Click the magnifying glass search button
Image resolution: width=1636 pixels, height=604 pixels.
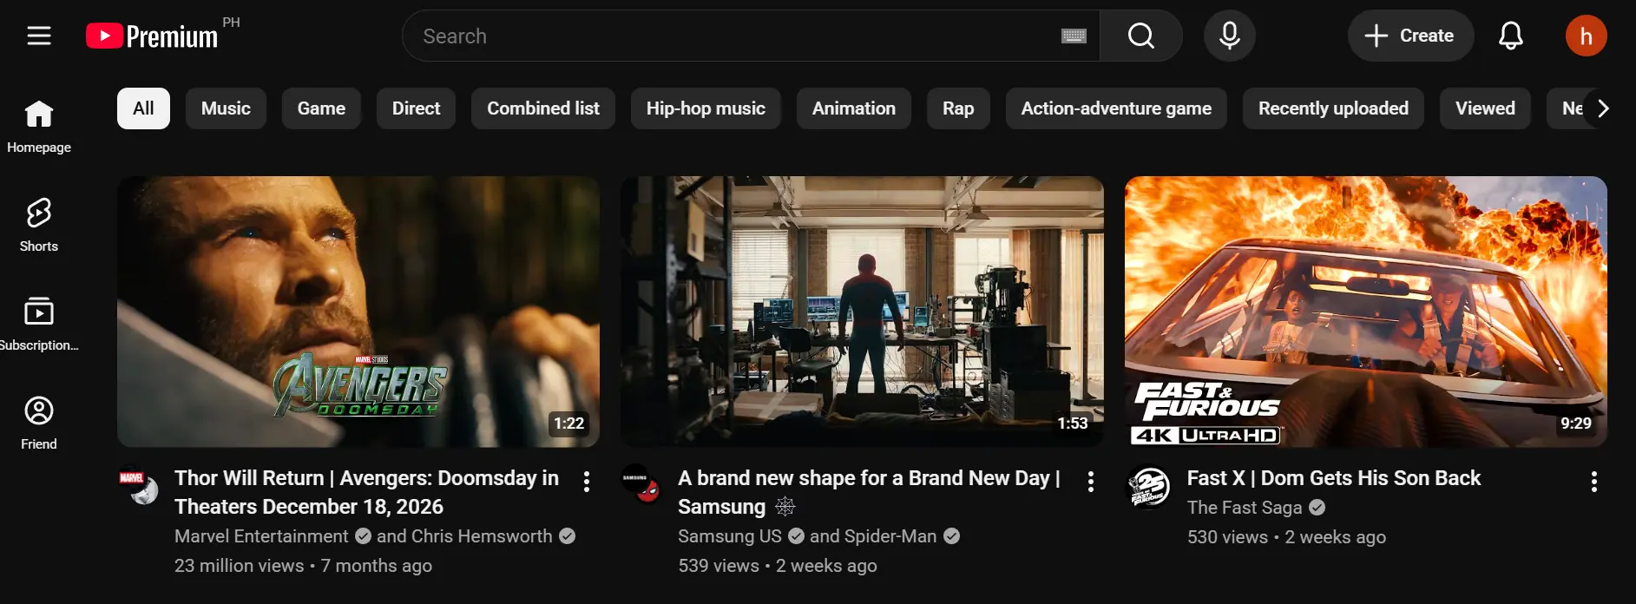coord(1140,36)
